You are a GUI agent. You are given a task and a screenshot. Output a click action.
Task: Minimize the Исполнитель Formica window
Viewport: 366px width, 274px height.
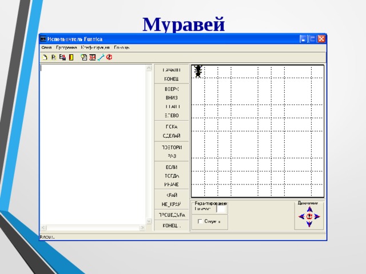point(303,39)
